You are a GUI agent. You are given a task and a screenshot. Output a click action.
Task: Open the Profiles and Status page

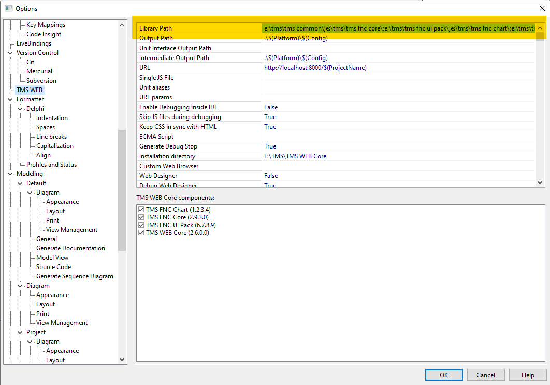point(51,165)
